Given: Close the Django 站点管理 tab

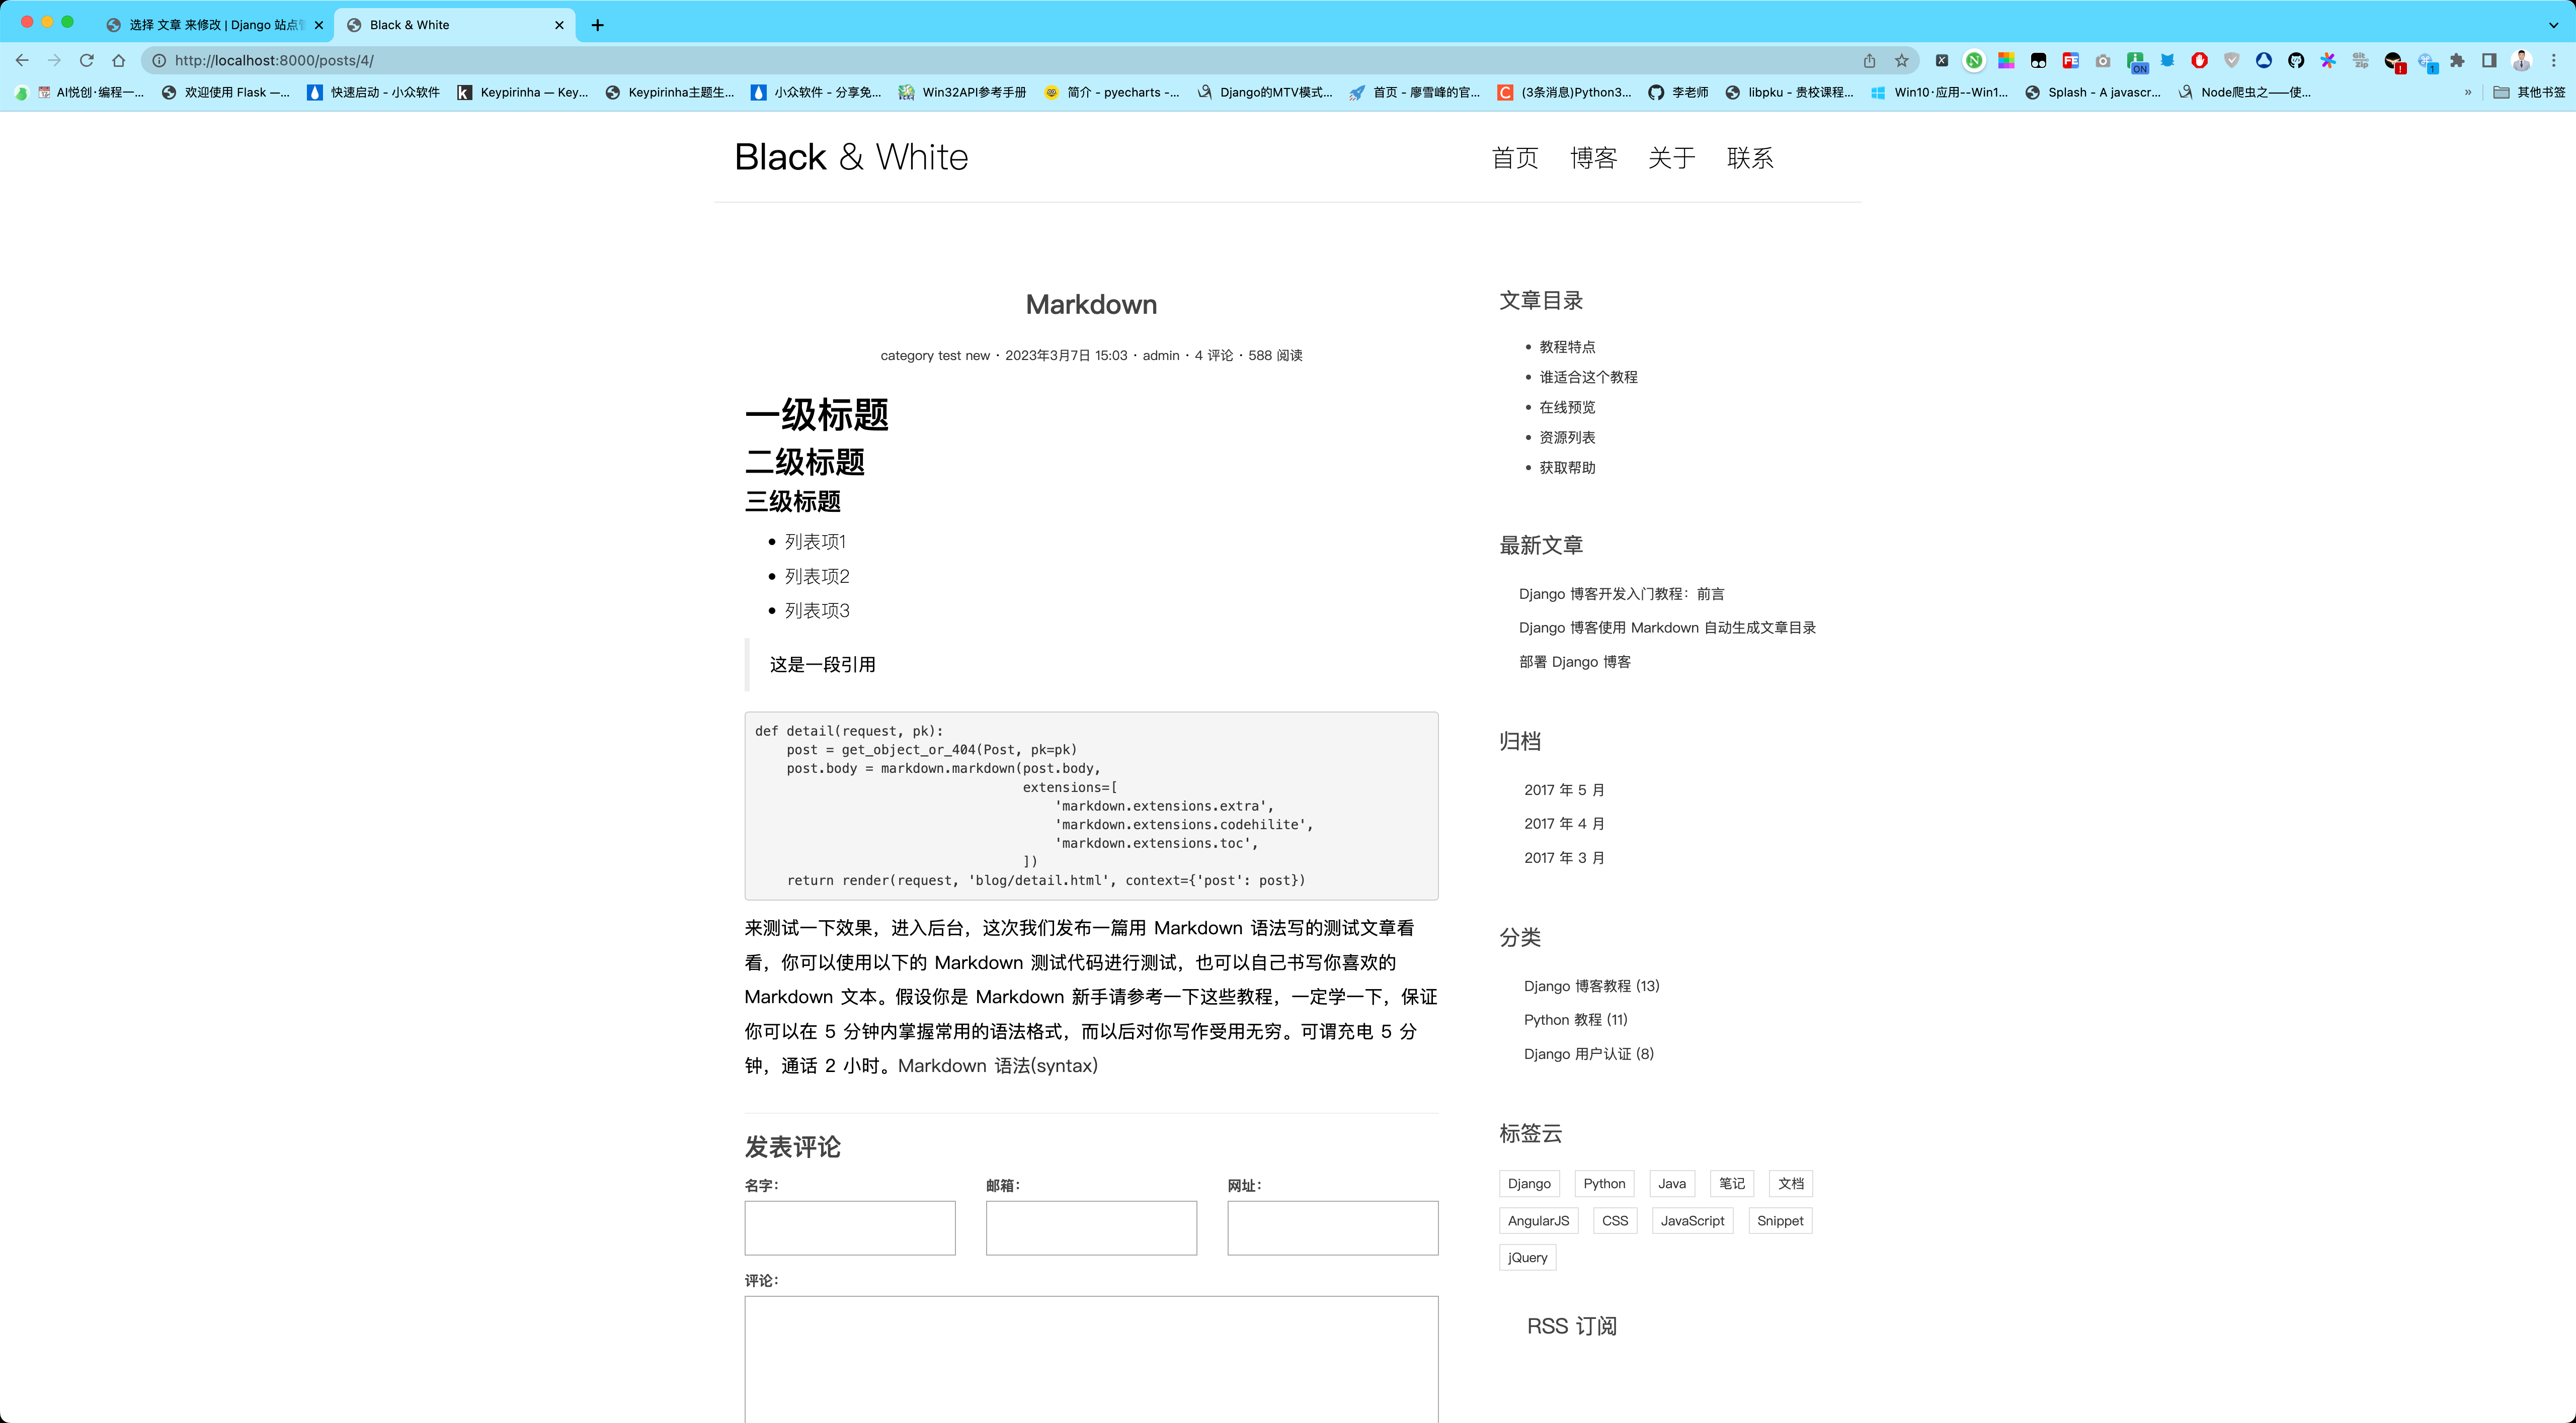Looking at the screenshot, I should click(319, 25).
